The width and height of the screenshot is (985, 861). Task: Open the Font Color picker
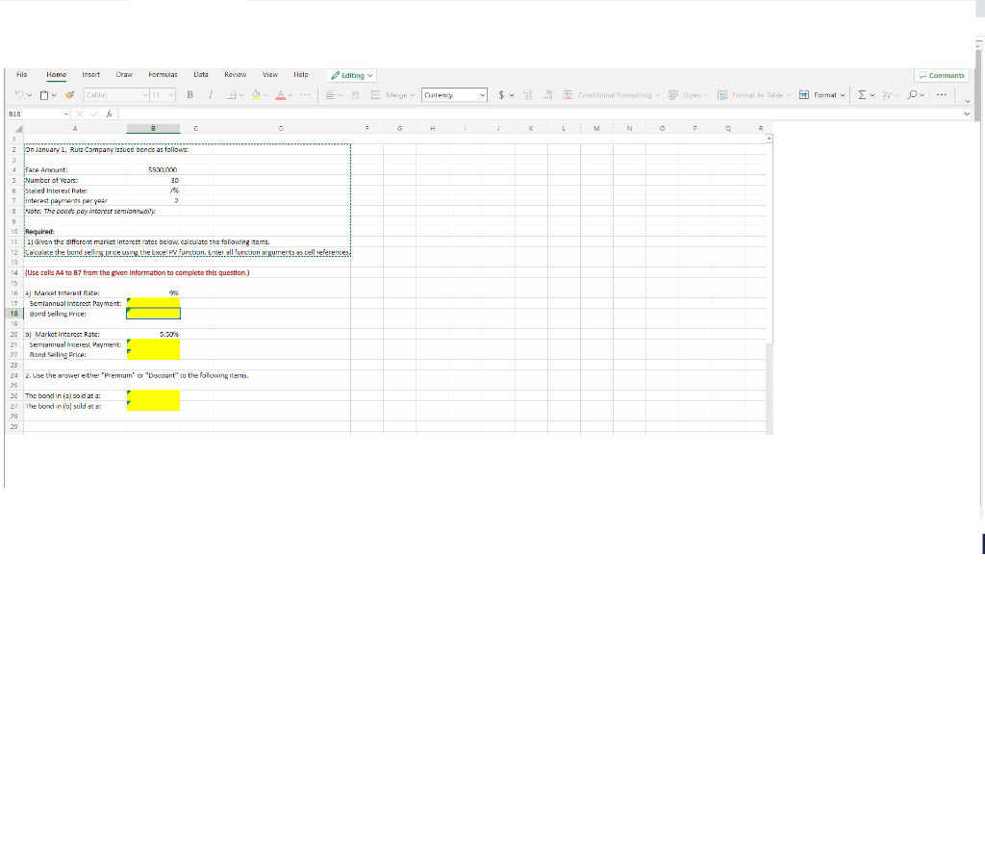pos(280,95)
